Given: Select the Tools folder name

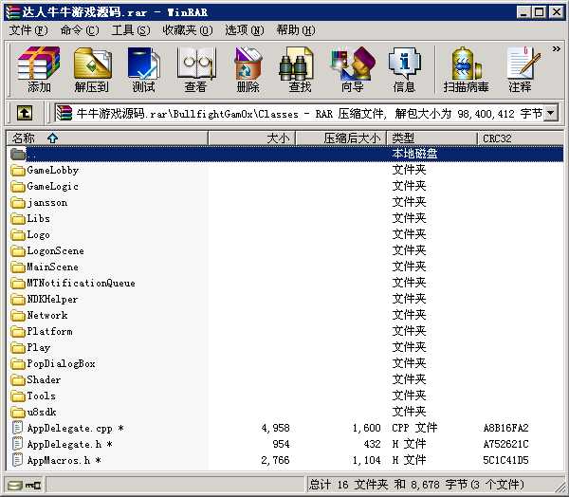Looking at the screenshot, I should 41,396.
